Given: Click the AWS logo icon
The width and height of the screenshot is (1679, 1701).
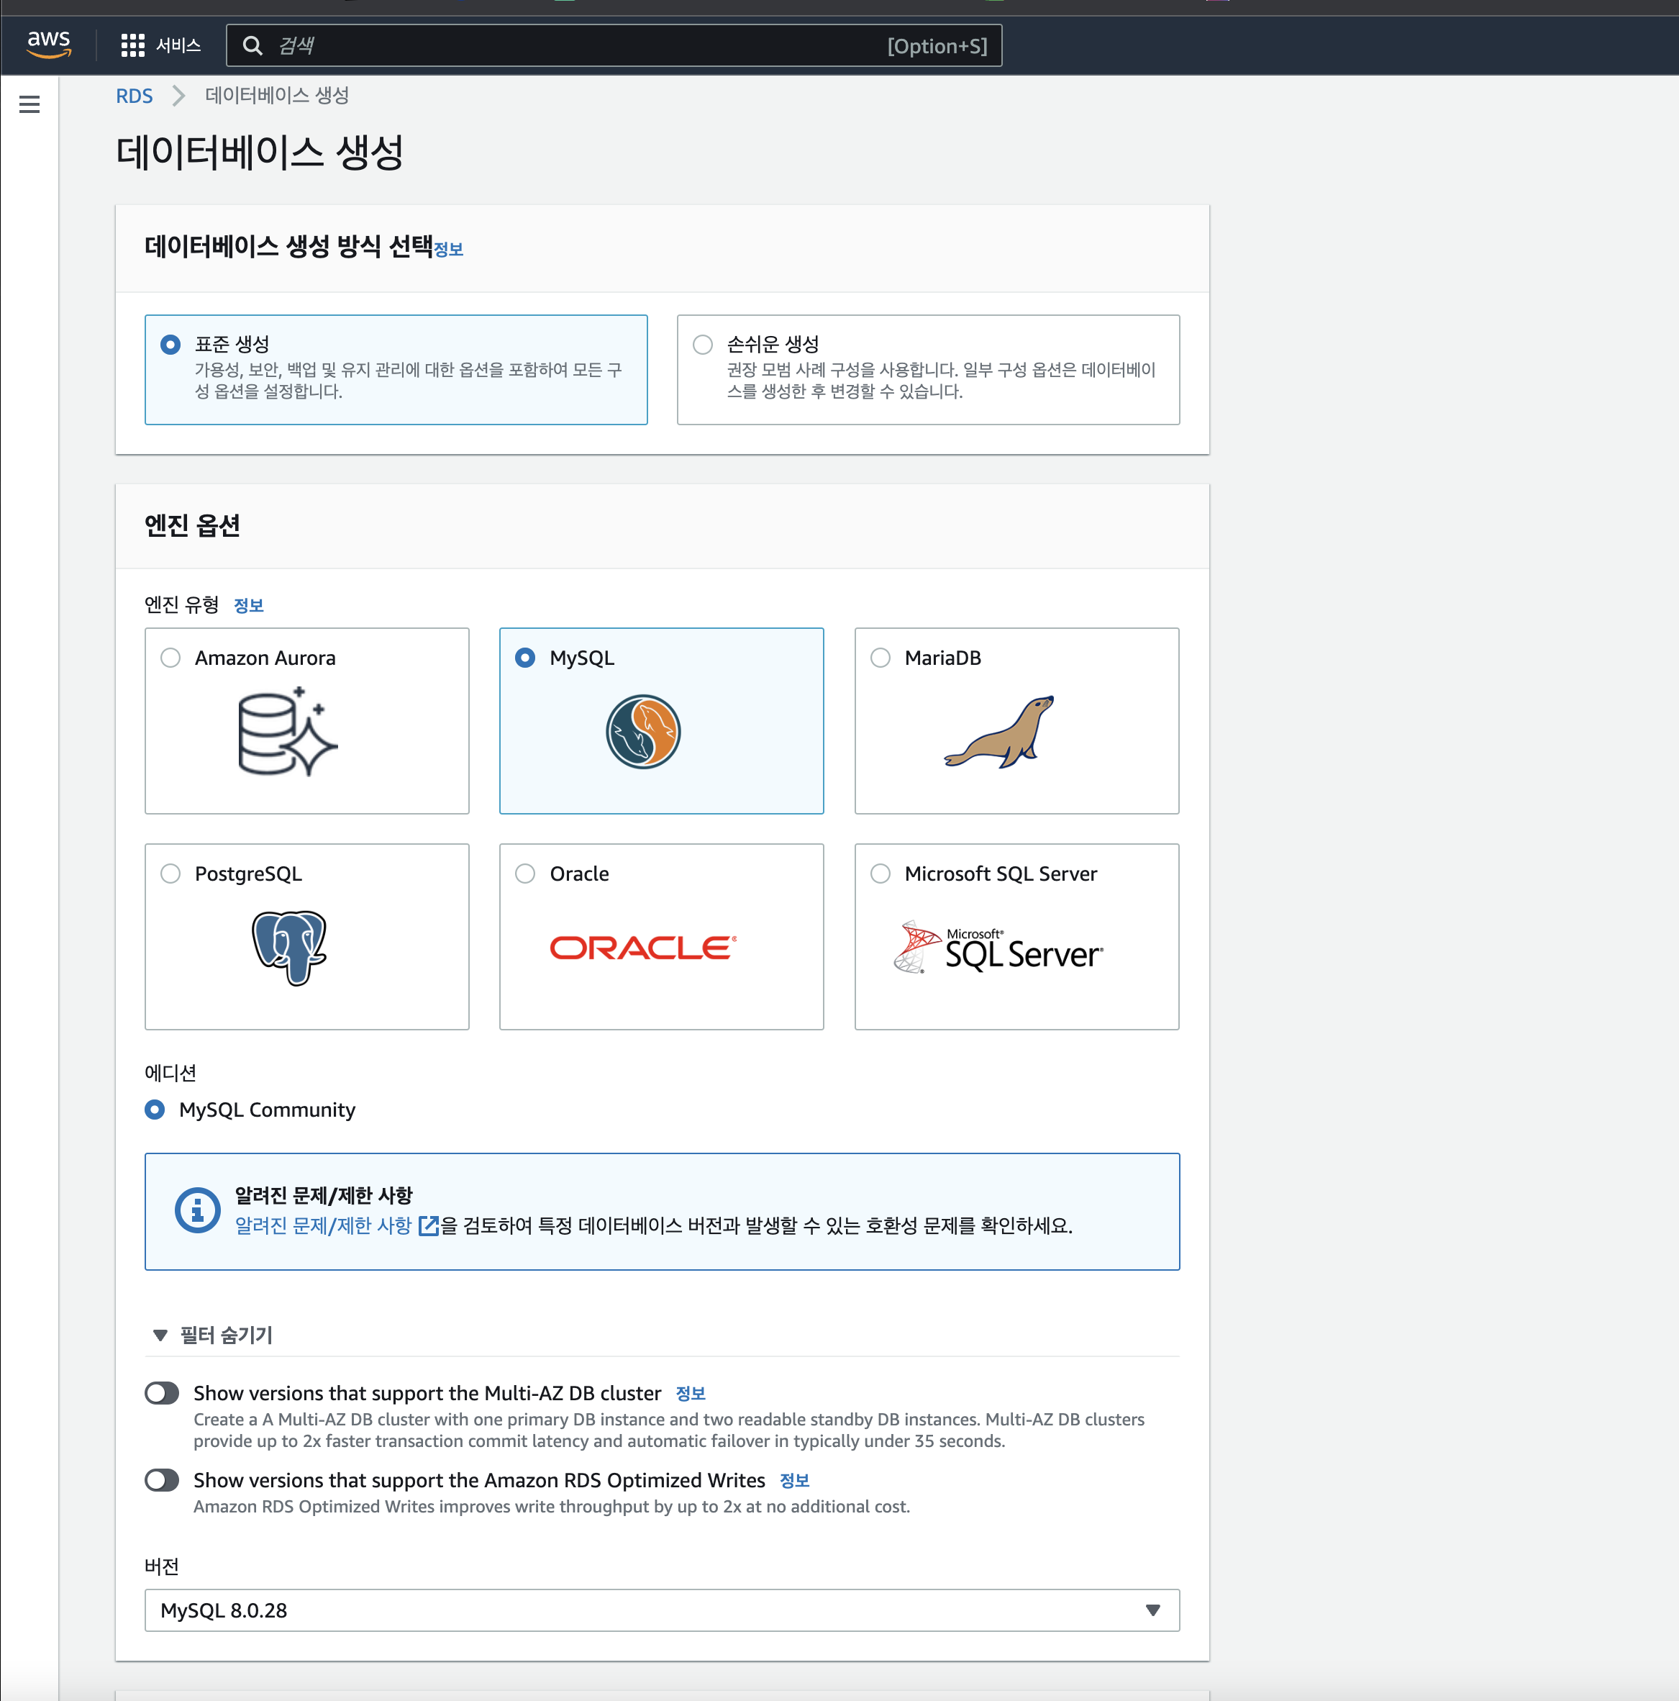Looking at the screenshot, I should [48, 44].
